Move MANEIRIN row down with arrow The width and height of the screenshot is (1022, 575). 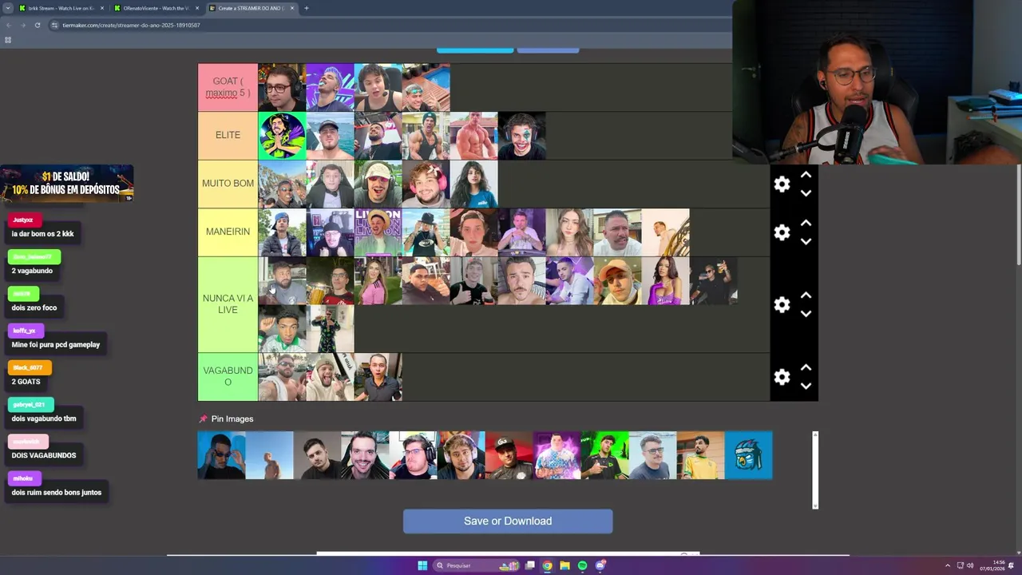tap(806, 241)
